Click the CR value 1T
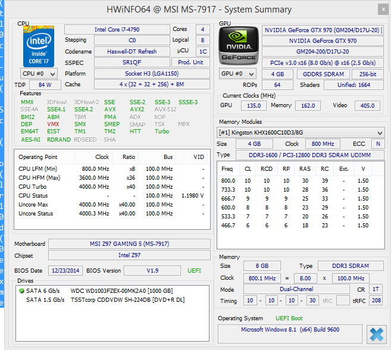Image resolution: width=391 pixels, height=350 pixels. (x=376, y=289)
